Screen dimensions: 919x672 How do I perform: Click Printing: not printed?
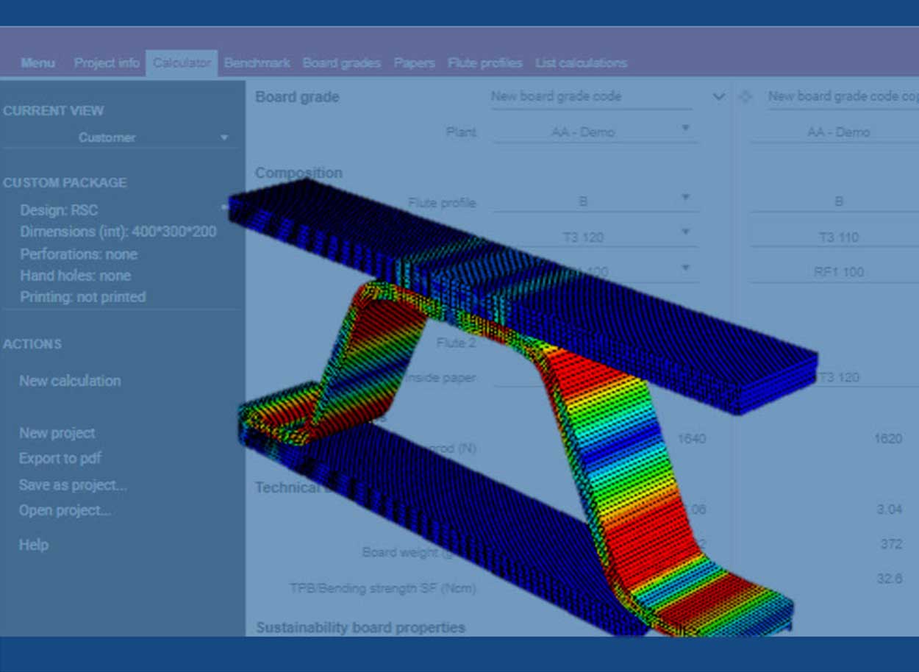(x=83, y=297)
